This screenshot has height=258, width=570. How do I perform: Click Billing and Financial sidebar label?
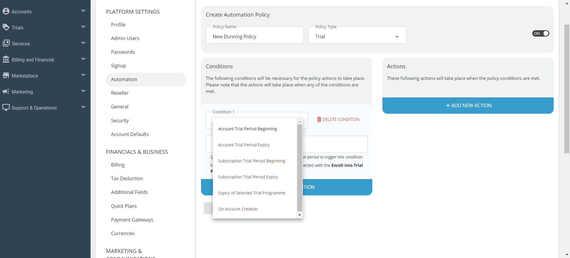(33, 60)
